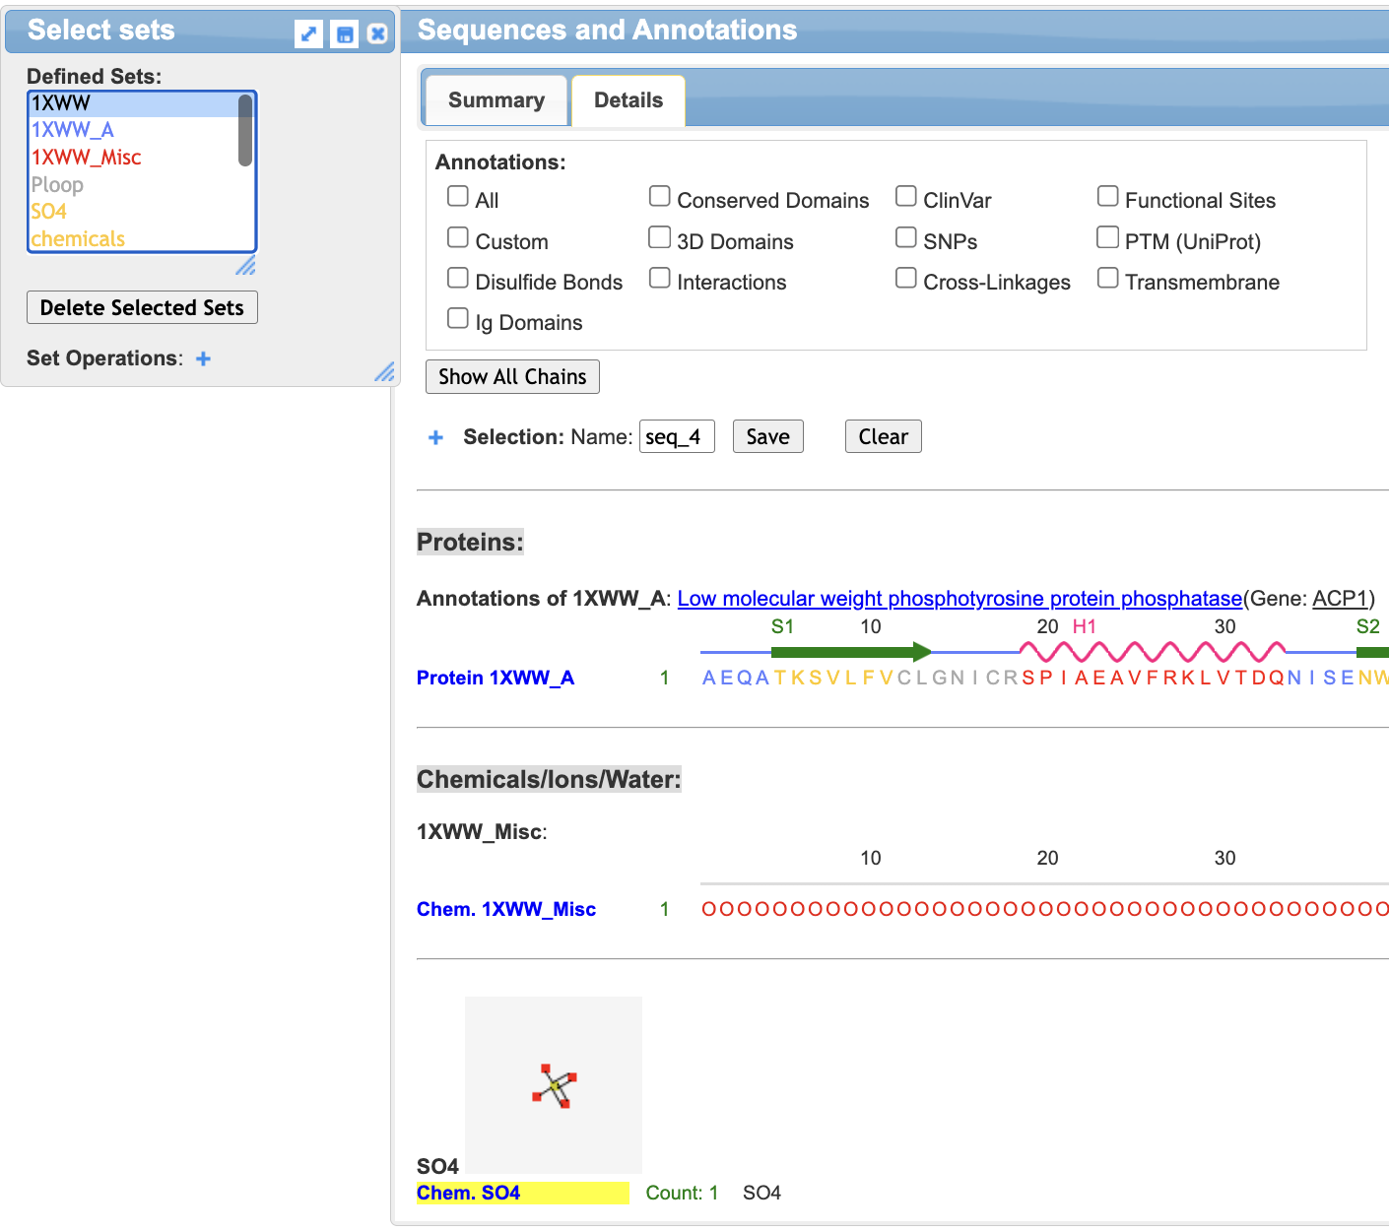Toggle the Disulfide Bonds checkbox
The image size is (1389, 1231).
point(458,279)
